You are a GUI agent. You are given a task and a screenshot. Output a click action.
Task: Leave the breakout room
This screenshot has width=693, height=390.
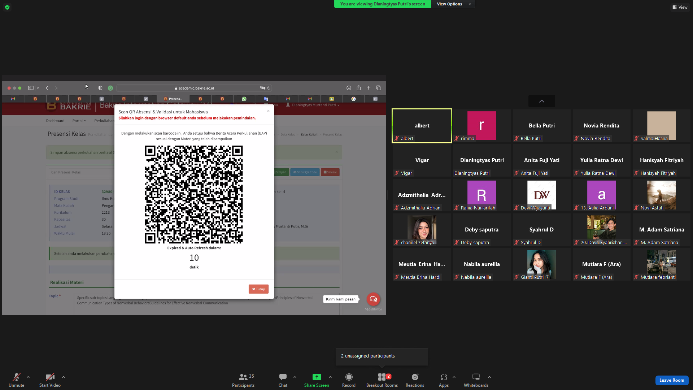tap(672, 380)
